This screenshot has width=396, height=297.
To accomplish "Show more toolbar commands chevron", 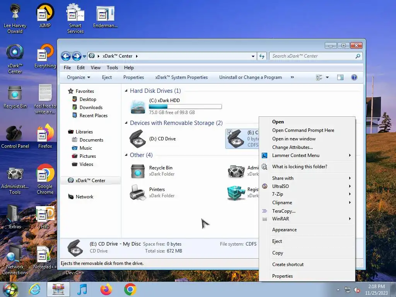I will pyautogui.click(x=292, y=77).
